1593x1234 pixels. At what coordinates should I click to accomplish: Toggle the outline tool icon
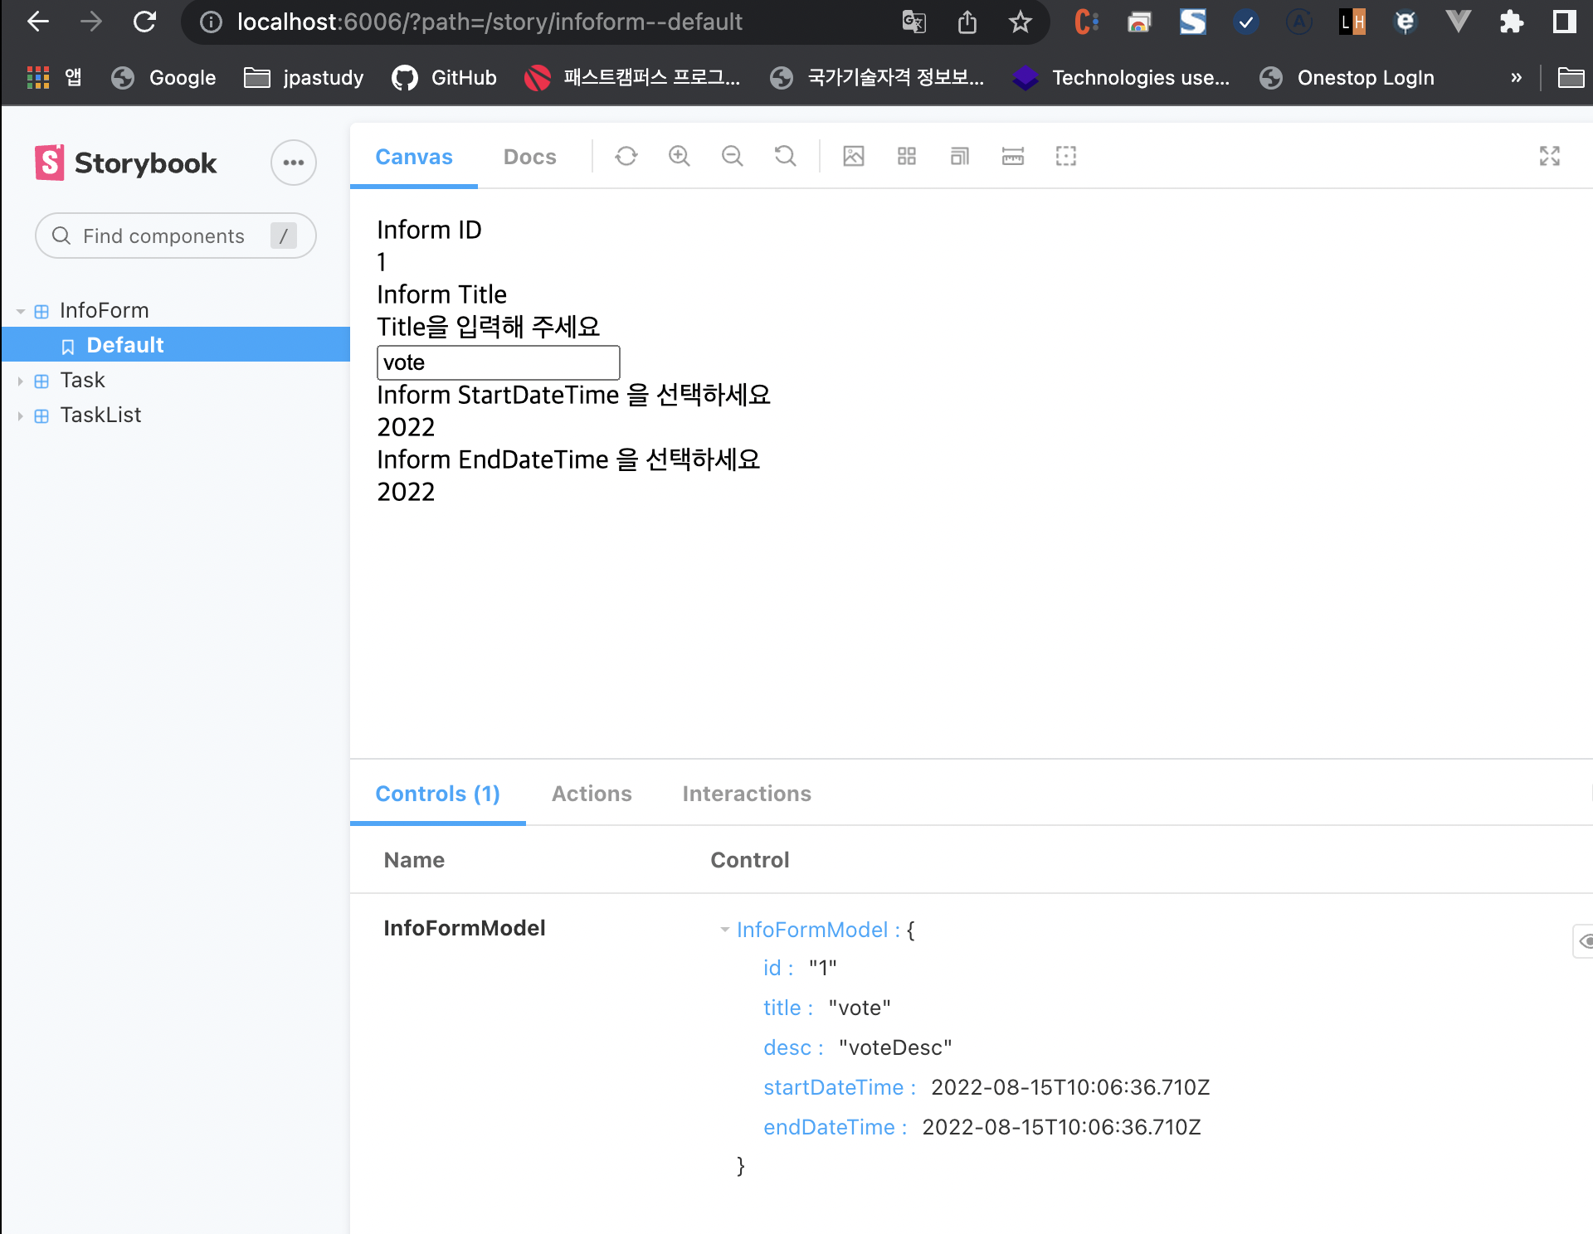tap(1066, 156)
